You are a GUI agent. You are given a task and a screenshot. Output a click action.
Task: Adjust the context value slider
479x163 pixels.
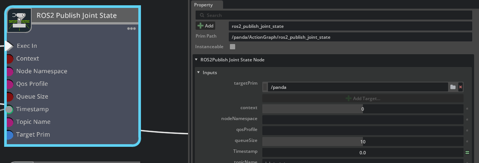(363, 109)
